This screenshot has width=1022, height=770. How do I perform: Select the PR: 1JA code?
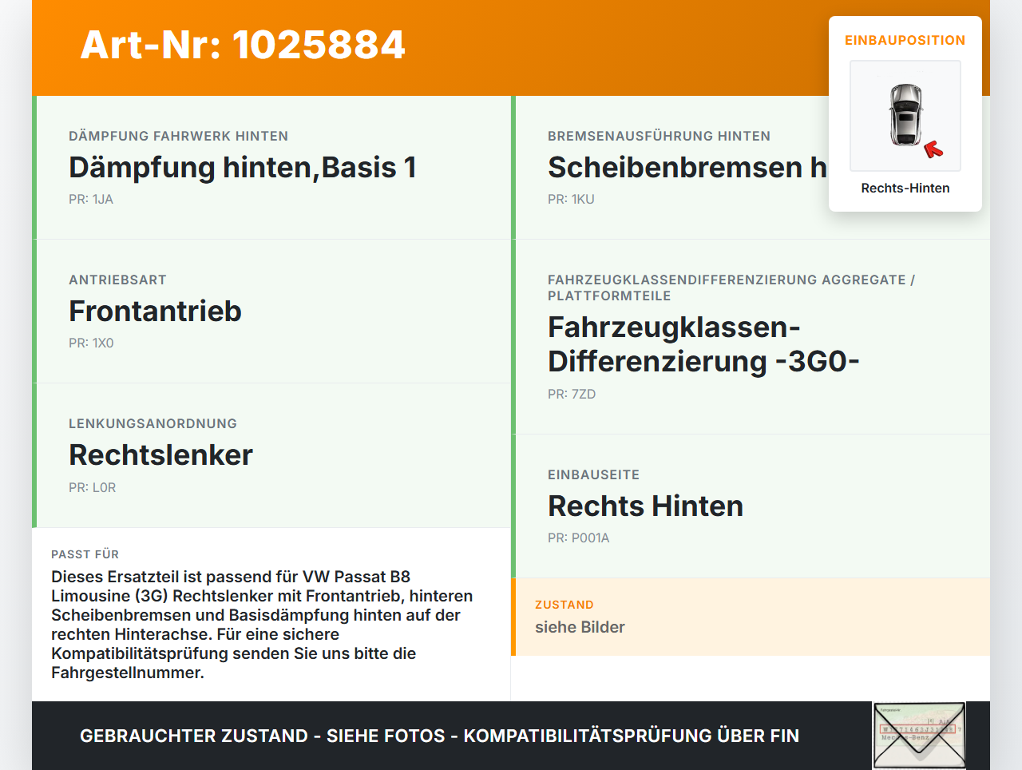tap(91, 199)
